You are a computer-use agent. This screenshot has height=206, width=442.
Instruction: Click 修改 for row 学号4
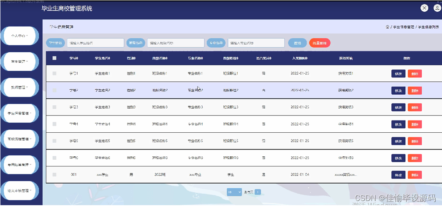click(x=399, y=124)
